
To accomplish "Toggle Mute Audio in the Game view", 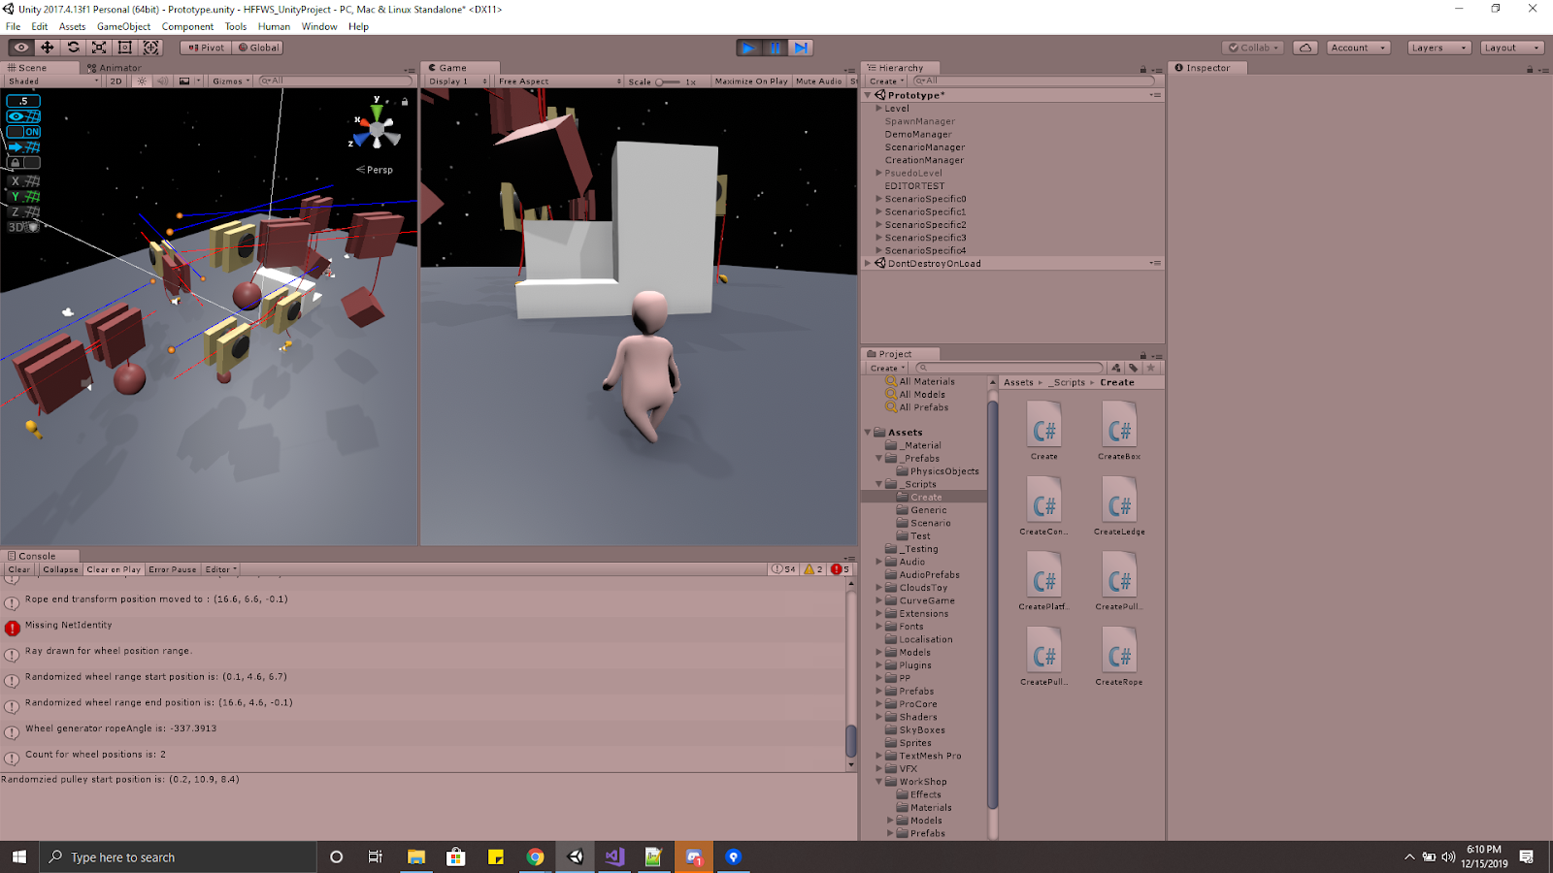I will click(818, 81).
